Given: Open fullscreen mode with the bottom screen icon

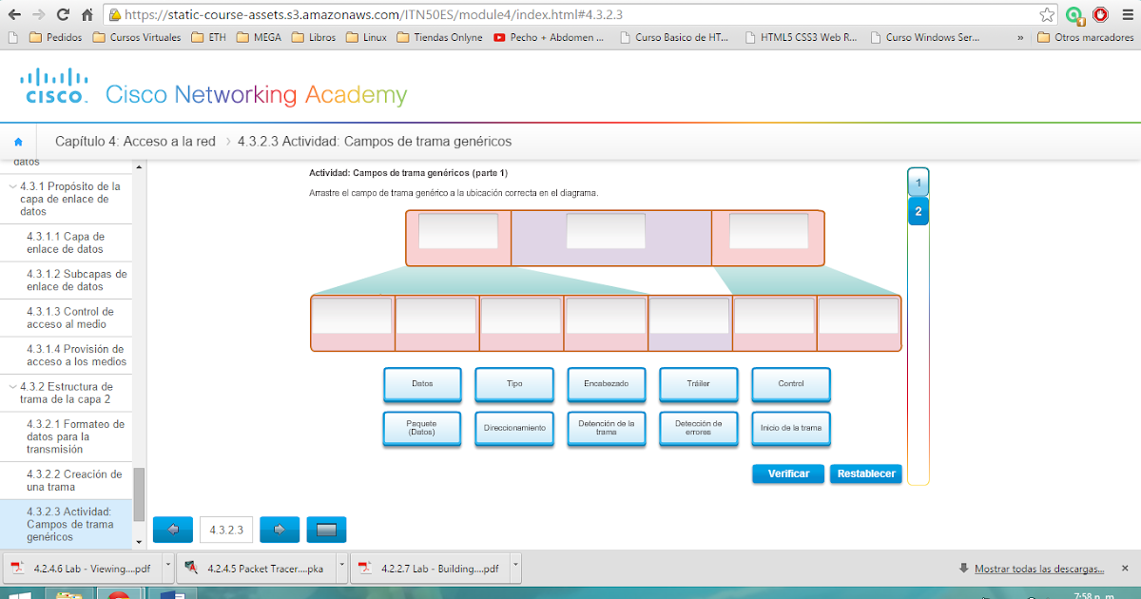Looking at the screenshot, I should coord(326,530).
